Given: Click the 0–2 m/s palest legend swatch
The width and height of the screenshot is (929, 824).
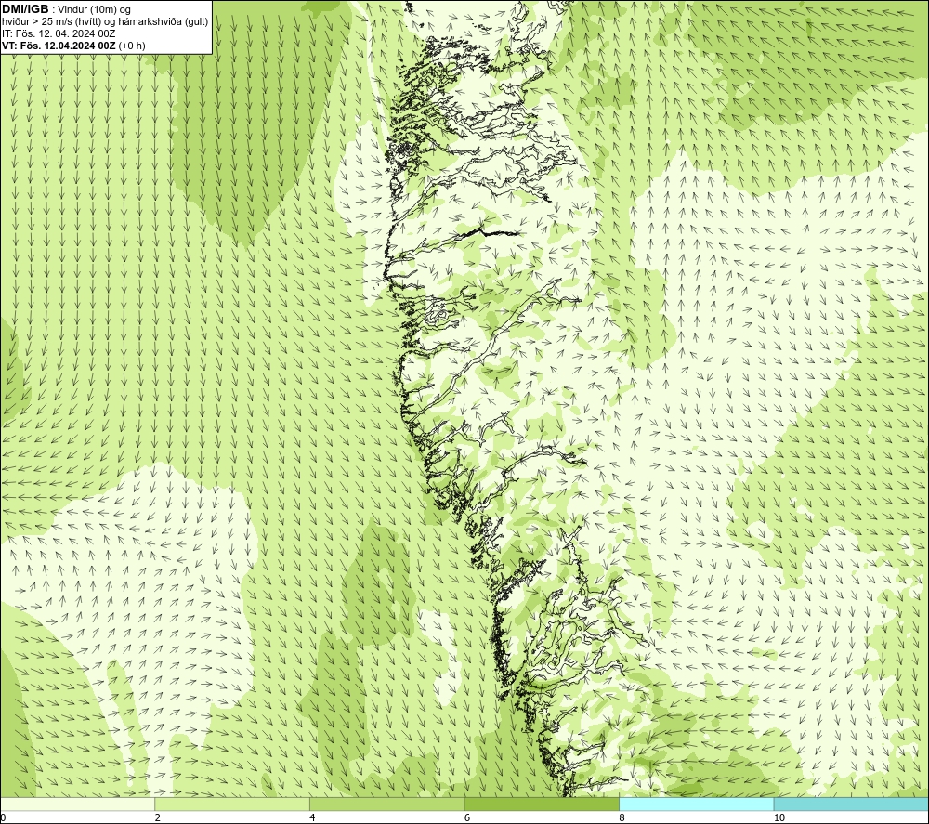Looking at the screenshot, I should click(78, 804).
